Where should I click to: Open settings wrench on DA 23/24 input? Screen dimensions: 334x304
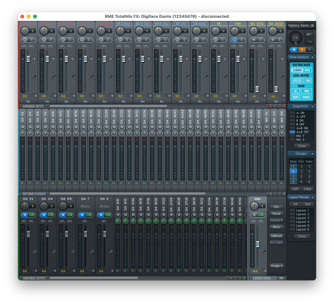tap(282, 77)
